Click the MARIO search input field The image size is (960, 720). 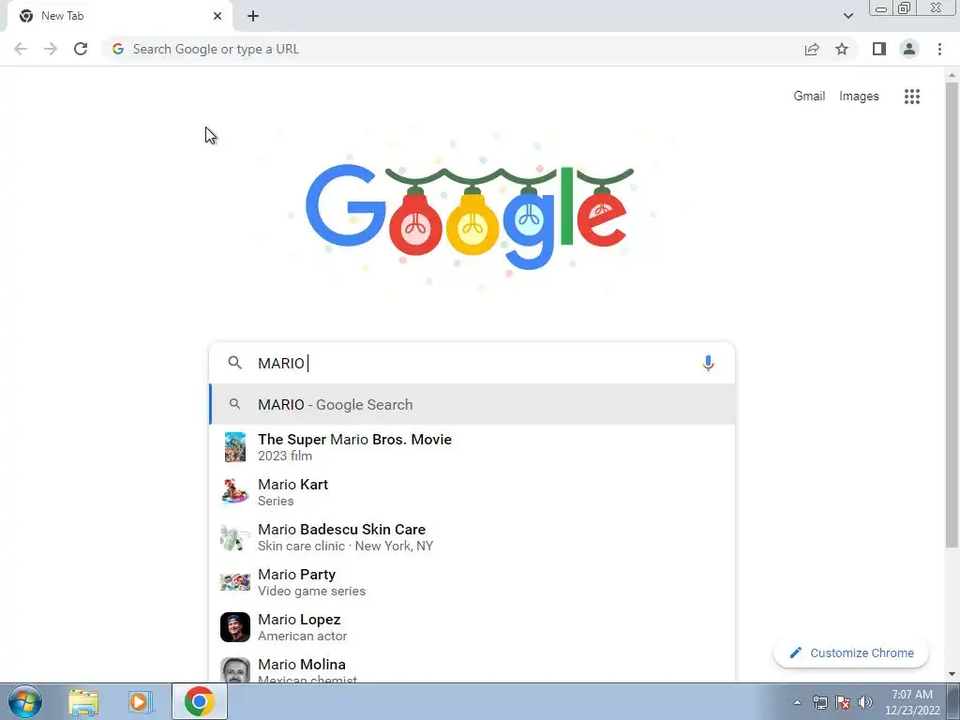click(472, 363)
